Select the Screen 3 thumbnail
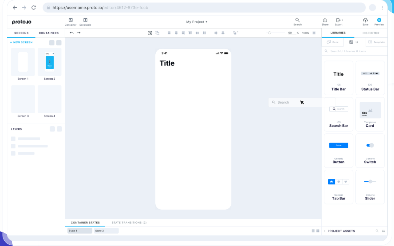The height and width of the screenshot is (246, 394). point(23,99)
